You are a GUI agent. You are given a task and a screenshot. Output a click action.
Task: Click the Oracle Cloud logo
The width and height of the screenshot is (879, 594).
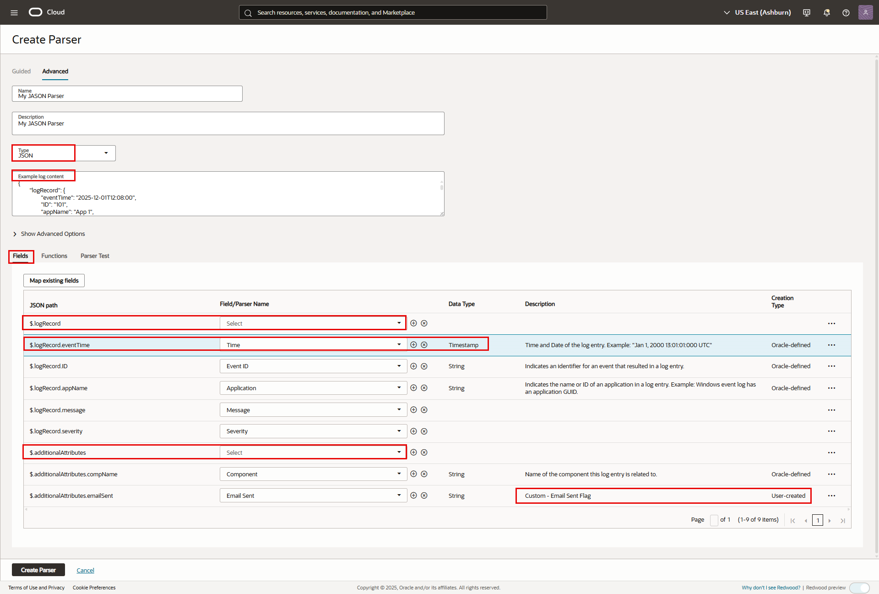pyautogui.click(x=35, y=12)
